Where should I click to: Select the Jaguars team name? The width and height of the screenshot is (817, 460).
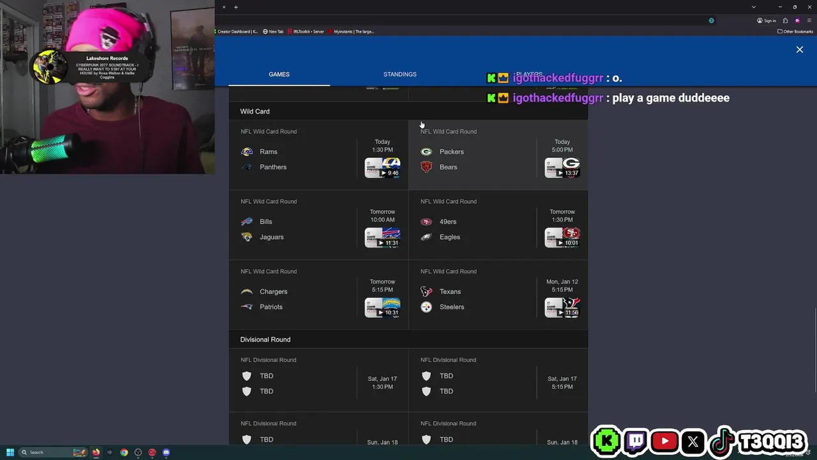[x=271, y=237]
